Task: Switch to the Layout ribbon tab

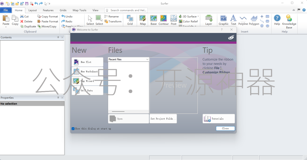Action: tap(32, 10)
